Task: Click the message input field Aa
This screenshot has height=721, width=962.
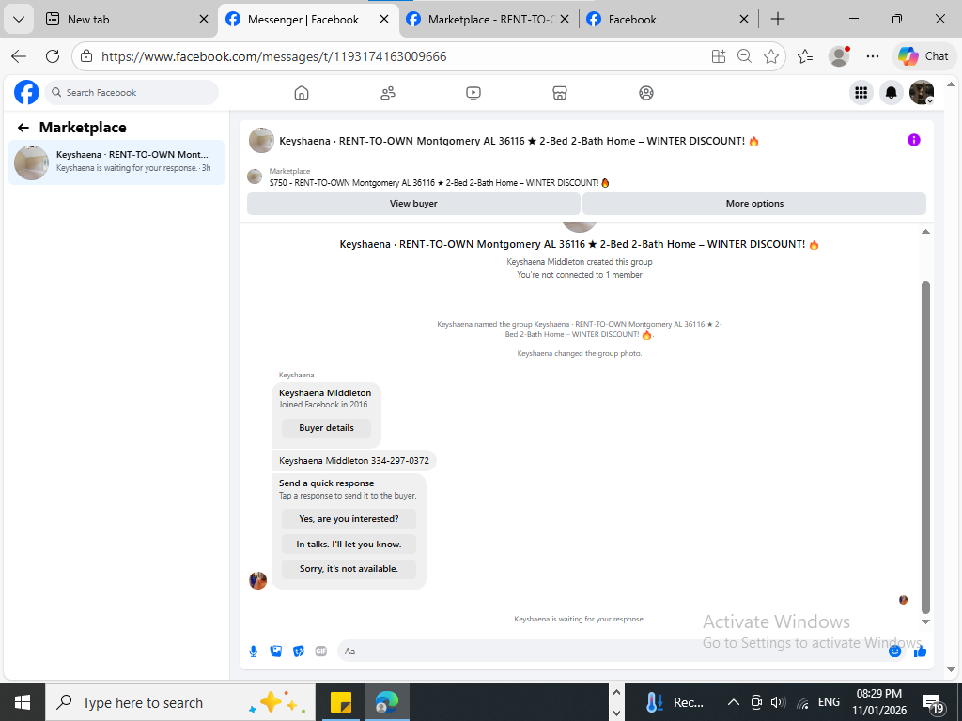Action: click(613, 652)
